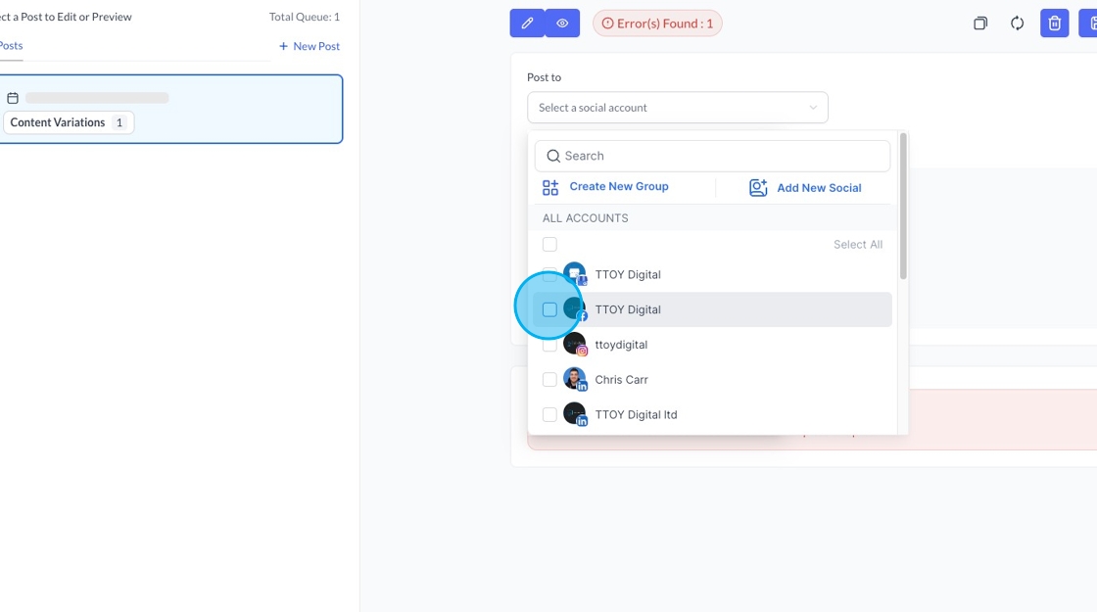This screenshot has width=1097, height=612.
Task: Click the Content Variations 1 button
Action: pos(69,122)
